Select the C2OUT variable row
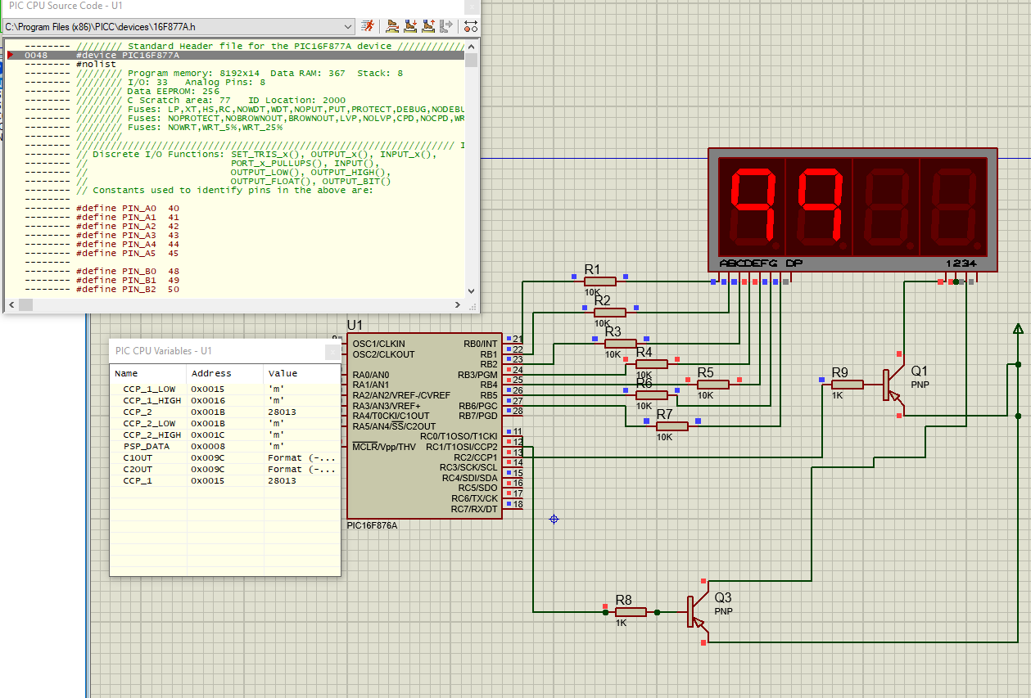 click(x=225, y=469)
